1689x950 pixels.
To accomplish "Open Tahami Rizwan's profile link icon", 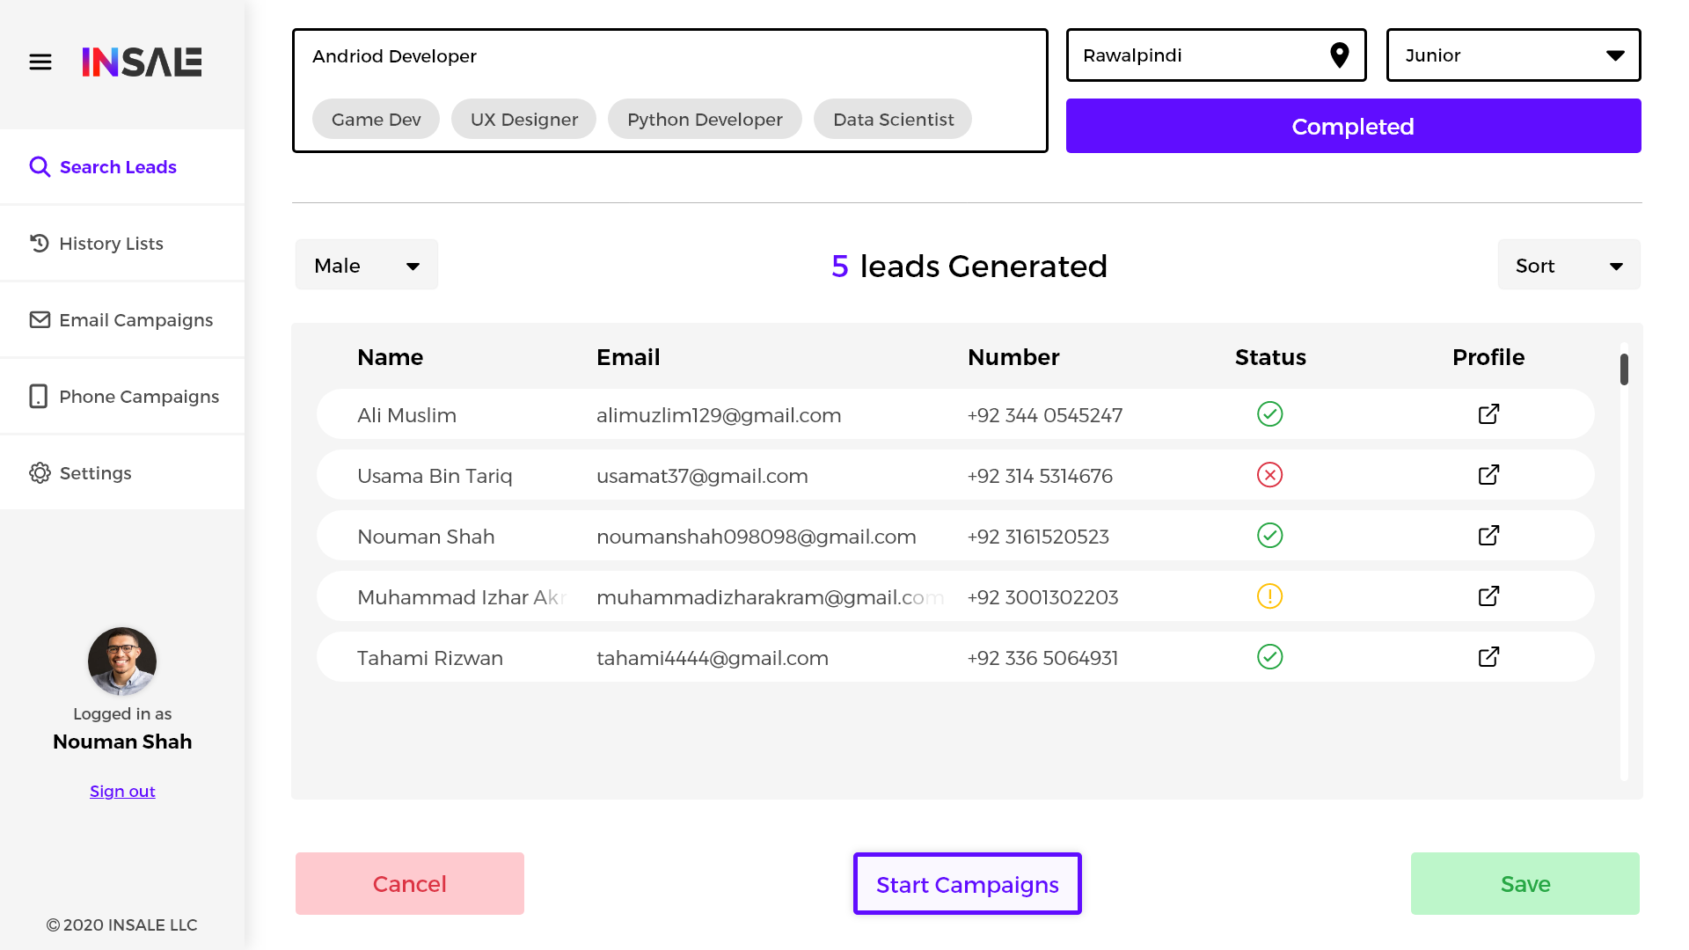I will coord(1488,657).
